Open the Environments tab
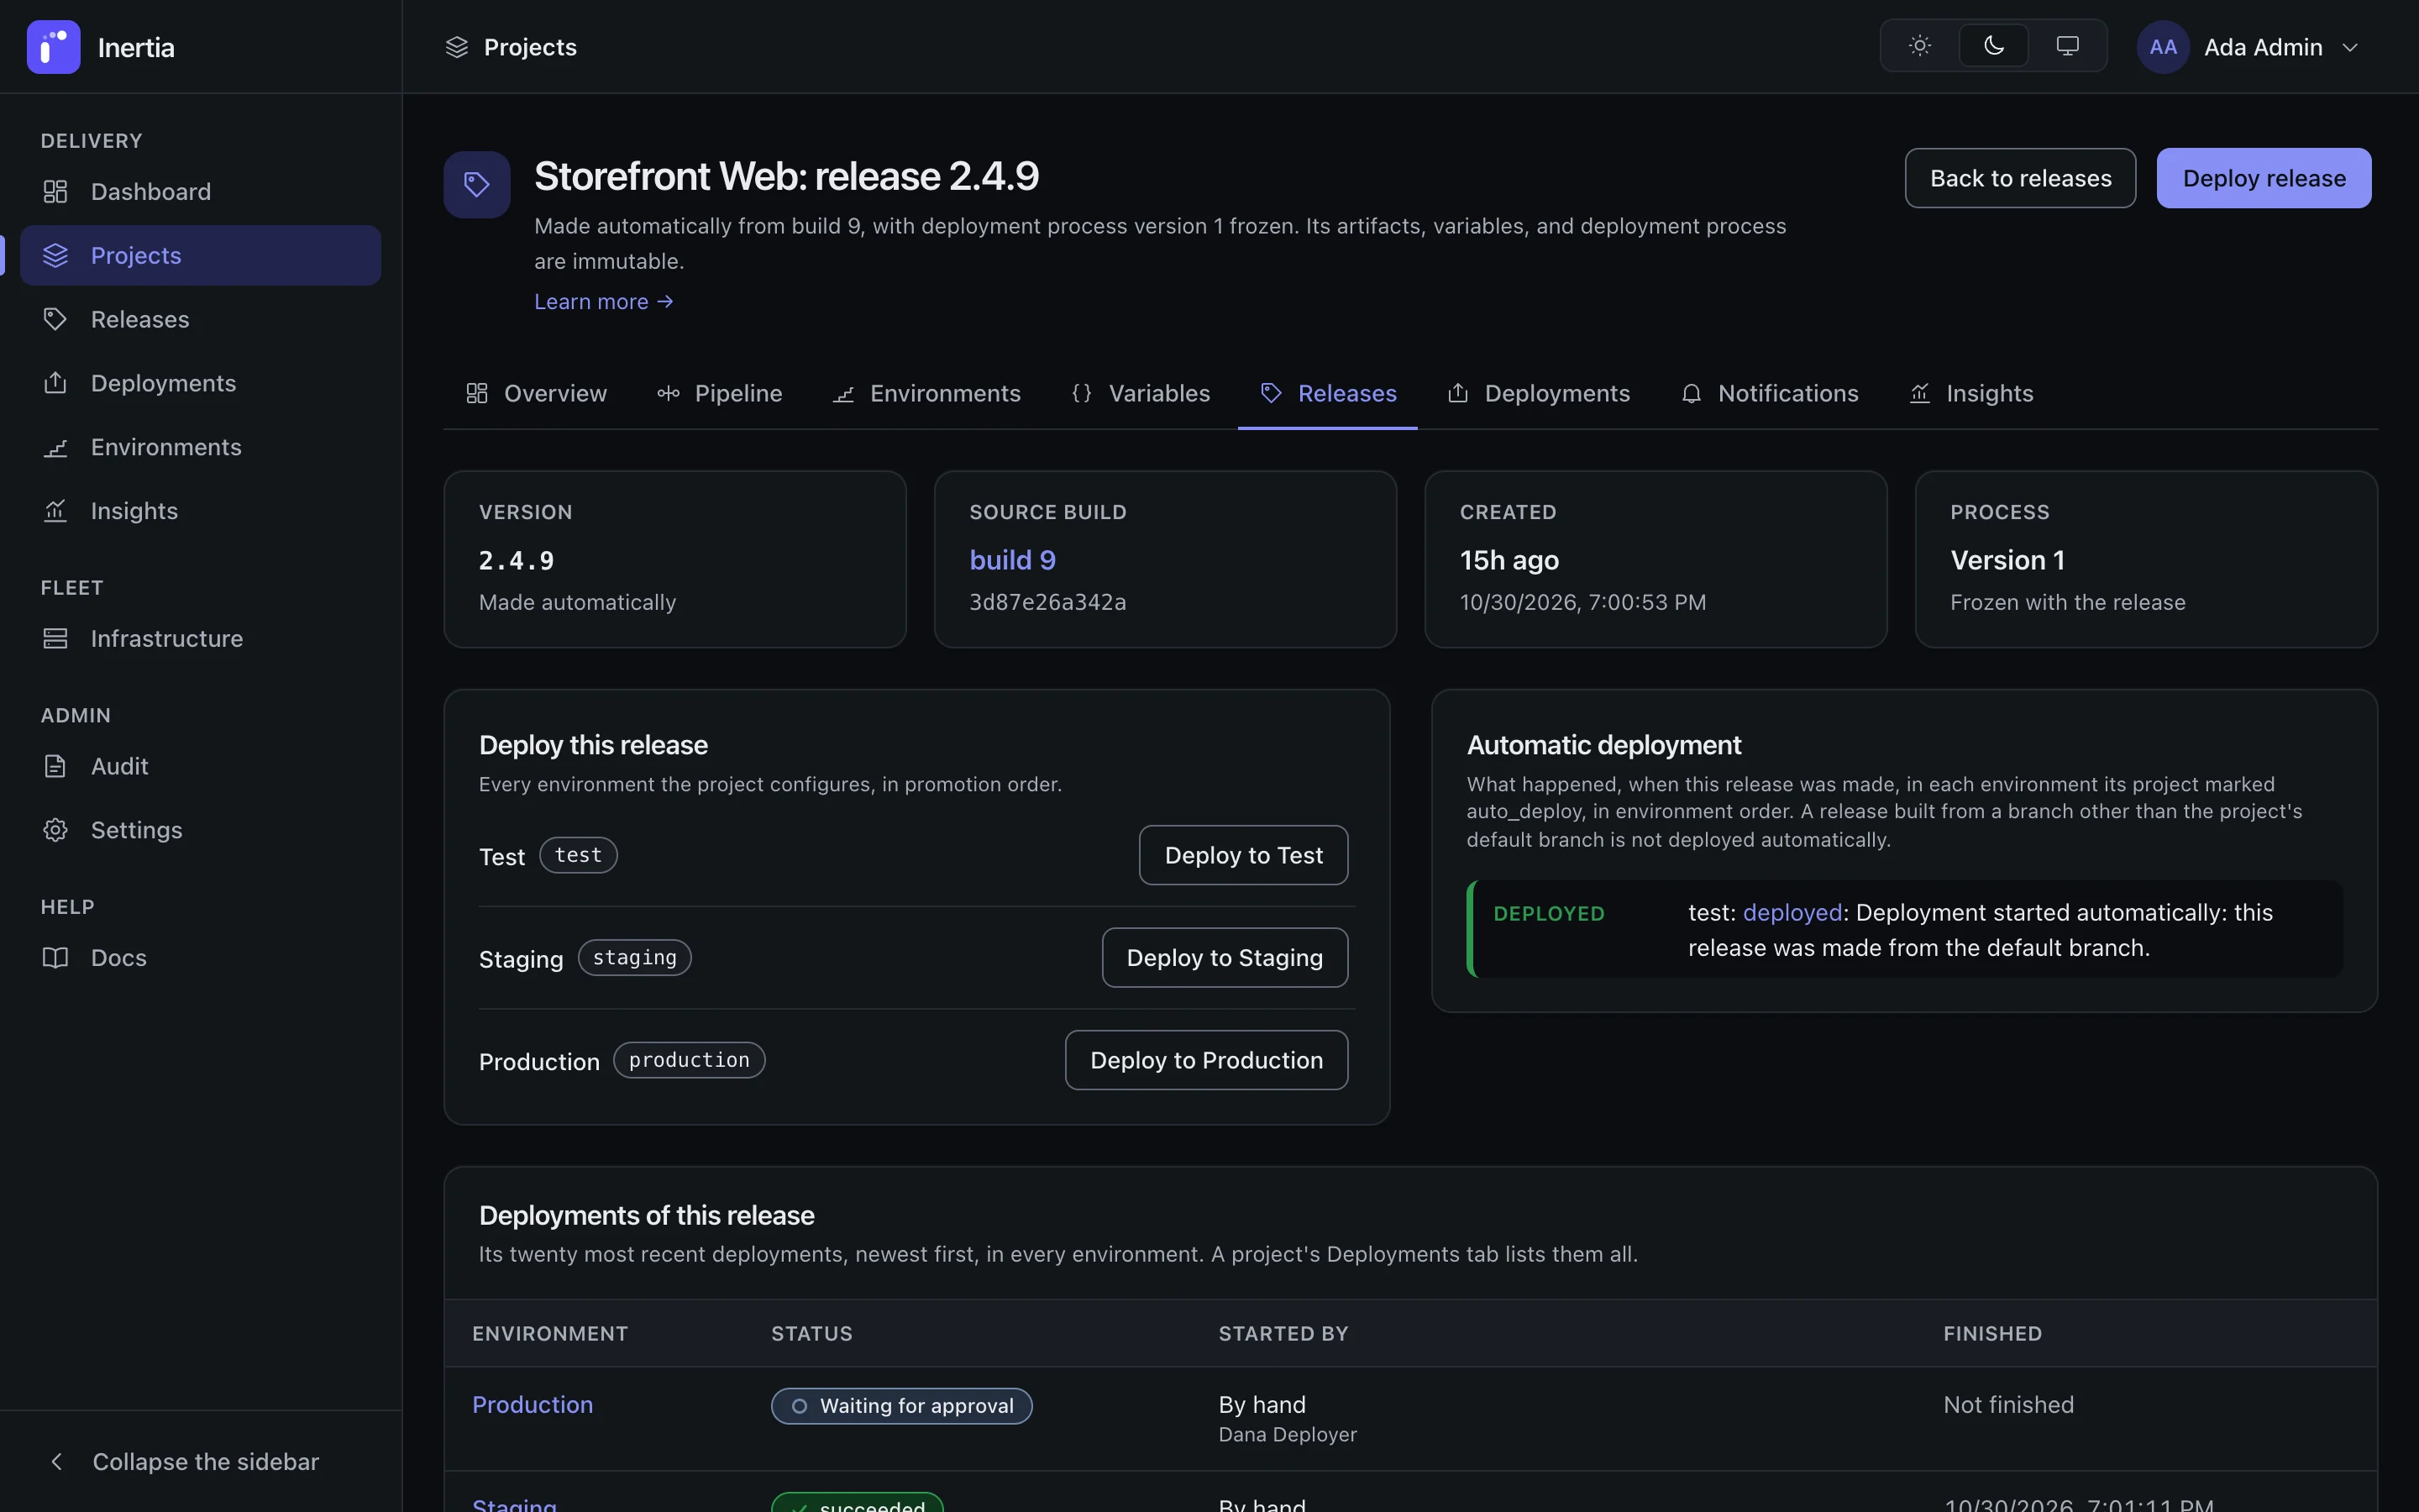This screenshot has width=2419, height=1512. pyautogui.click(x=926, y=393)
